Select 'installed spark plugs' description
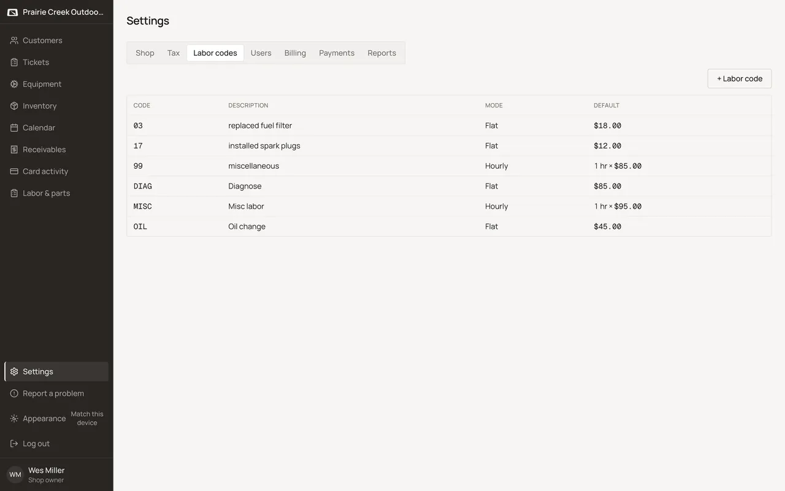The width and height of the screenshot is (785, 491). 264,145
